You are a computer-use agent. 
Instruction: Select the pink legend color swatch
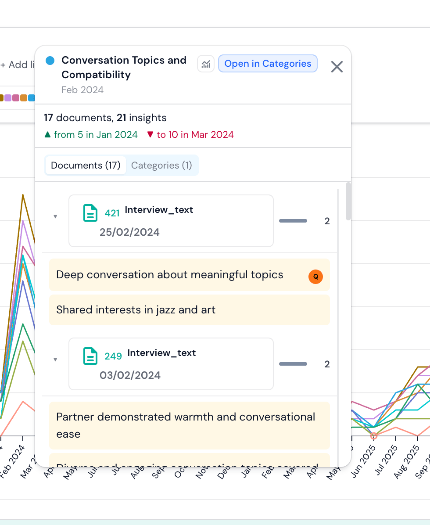pos(16,98)
